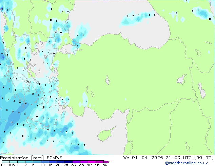
Task: Click the '0.1' legend scale label
Action: pyautogui.click(x=4, y=165)
